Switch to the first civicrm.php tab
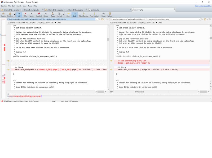 coord(95,10)
